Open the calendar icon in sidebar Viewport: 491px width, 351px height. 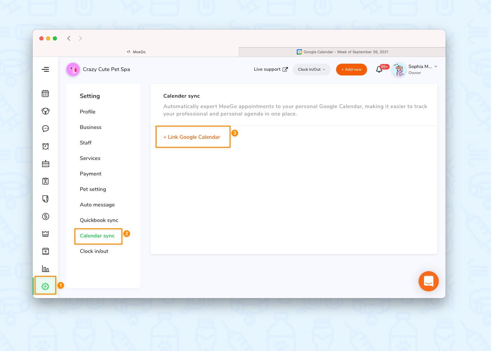tap(45, 94)
